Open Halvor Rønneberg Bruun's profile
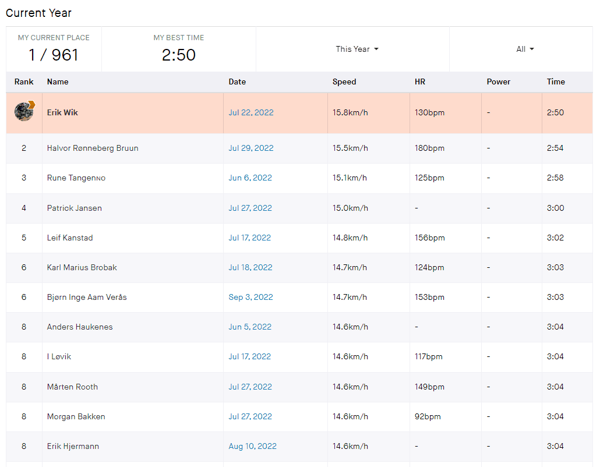This screenshot has width=600, height=467. (93, 148)
